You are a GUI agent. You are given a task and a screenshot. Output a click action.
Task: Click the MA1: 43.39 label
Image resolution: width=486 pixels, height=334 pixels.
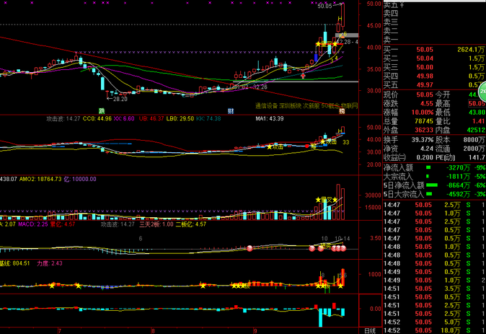coord(270,118)
